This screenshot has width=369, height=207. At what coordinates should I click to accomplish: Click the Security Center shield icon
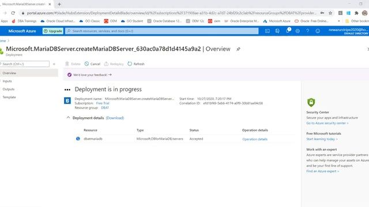(311, 102)
